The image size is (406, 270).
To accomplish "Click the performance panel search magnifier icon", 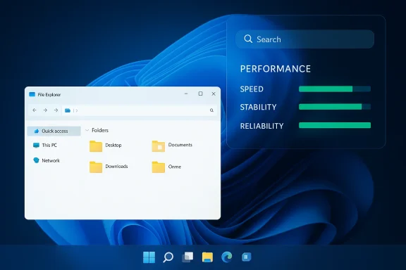I will (x=248, y=39).
